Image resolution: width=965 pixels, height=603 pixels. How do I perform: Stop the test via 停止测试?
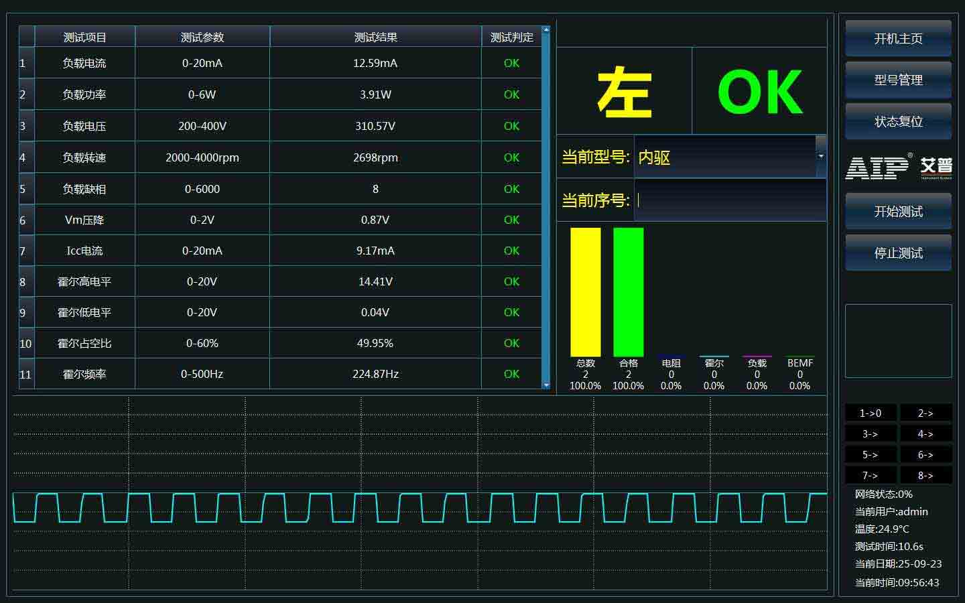point(898,253)
